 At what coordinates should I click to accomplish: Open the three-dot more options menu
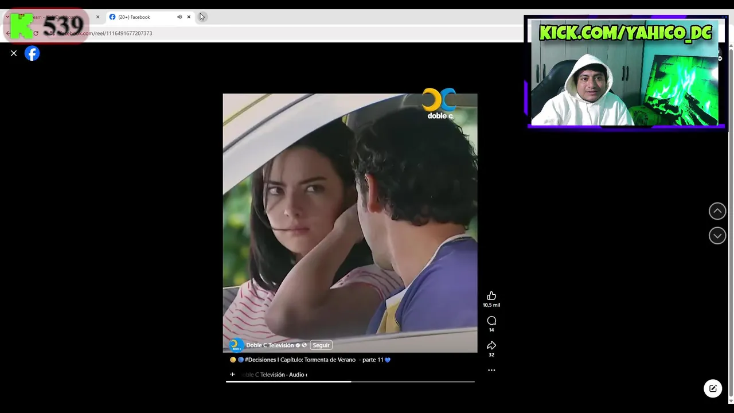click(x=491, y=371)
